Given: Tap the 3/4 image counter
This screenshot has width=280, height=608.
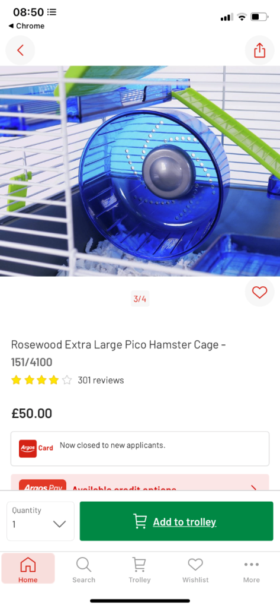Looking at the screenshot, I should [140, 299].
